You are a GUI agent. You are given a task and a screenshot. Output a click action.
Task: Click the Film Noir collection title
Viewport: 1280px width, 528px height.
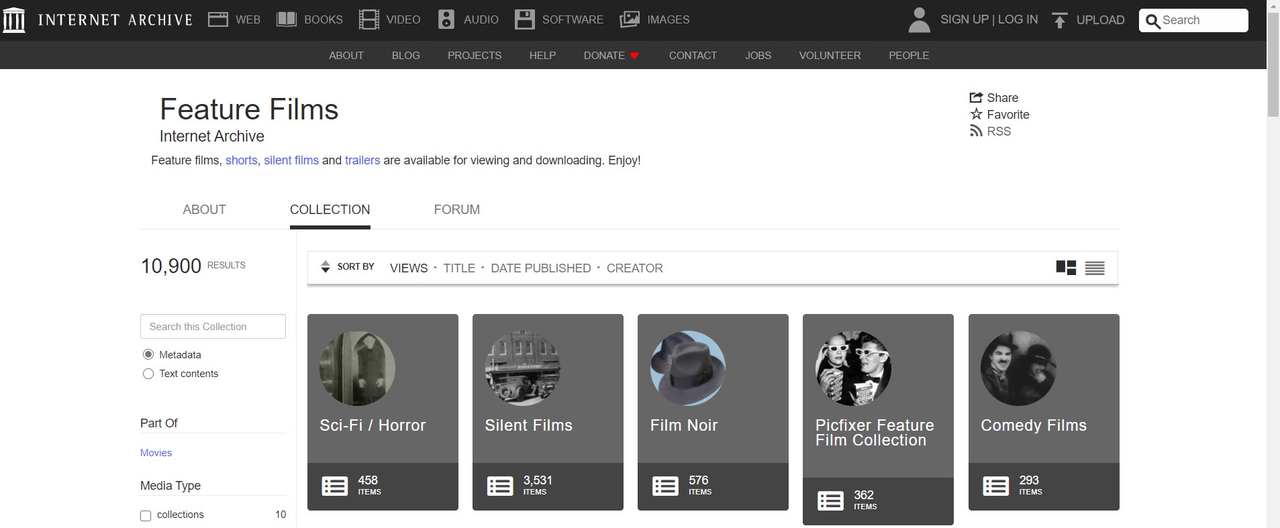683,425
